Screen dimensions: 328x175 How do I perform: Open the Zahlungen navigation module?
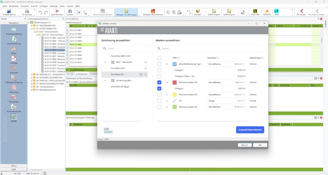coord(14,89)
